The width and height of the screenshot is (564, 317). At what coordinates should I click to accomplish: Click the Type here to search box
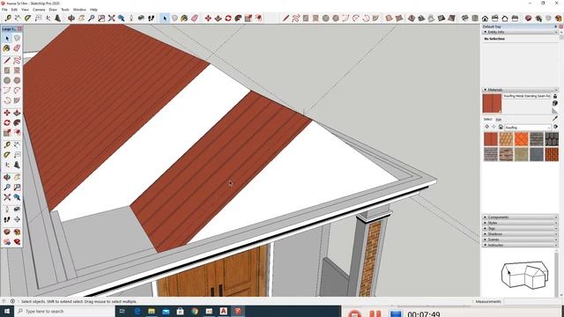pyautogui.click(x=64, y=311)
